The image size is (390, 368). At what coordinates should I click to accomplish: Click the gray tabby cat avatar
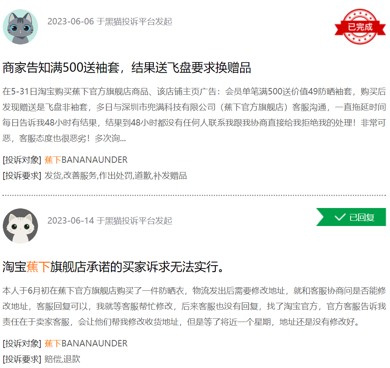point(20,27)
